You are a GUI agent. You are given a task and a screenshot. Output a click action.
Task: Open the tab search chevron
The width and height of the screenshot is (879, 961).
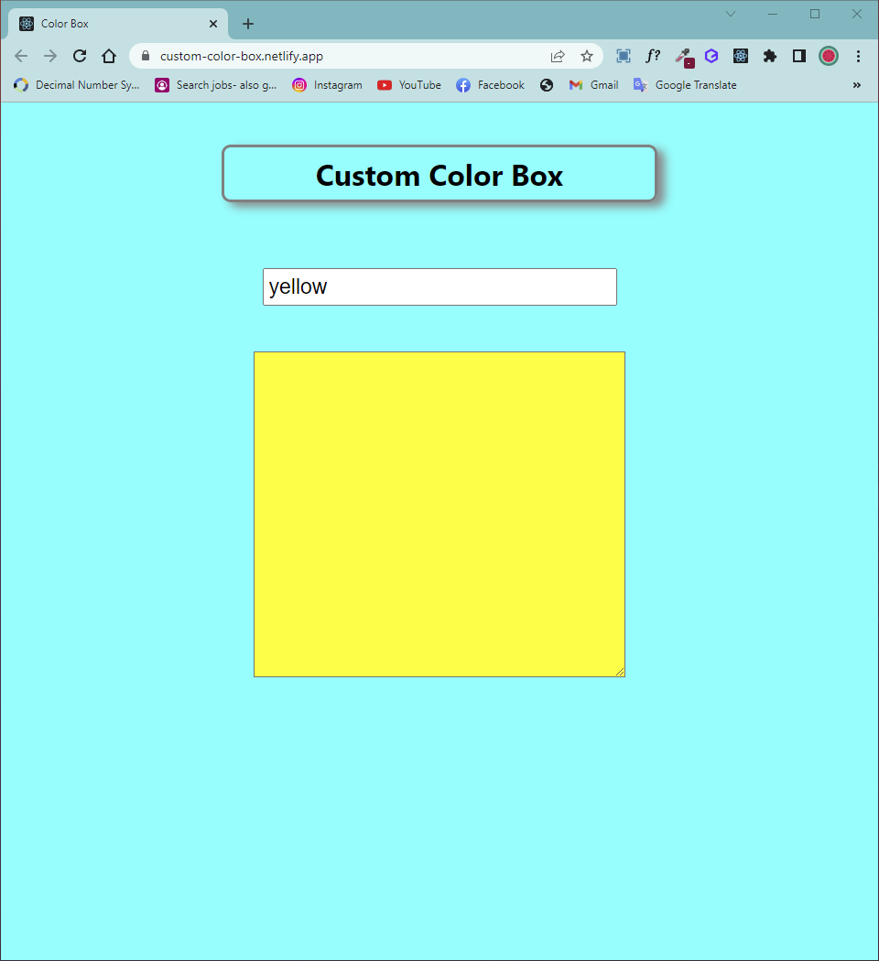click(731, 14)
